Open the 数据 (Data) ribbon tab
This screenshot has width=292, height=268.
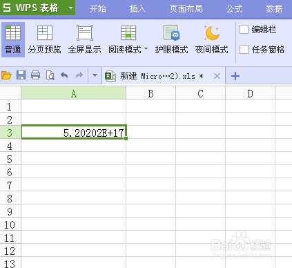click(274, 9)
